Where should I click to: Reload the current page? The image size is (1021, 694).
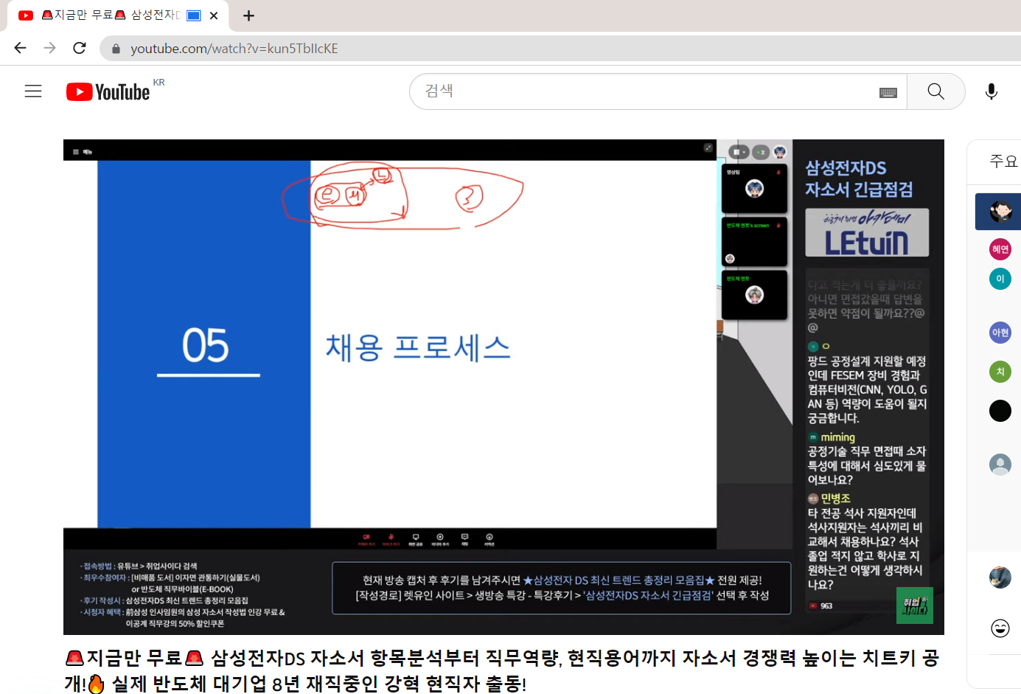point(80,48)
